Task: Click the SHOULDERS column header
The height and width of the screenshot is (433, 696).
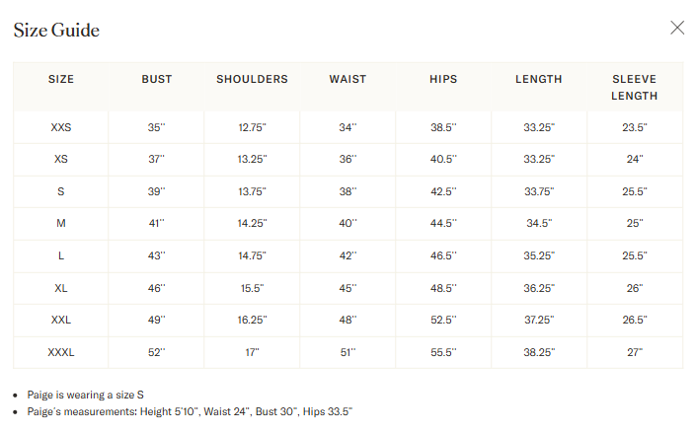Action: [x=252, y=79]
